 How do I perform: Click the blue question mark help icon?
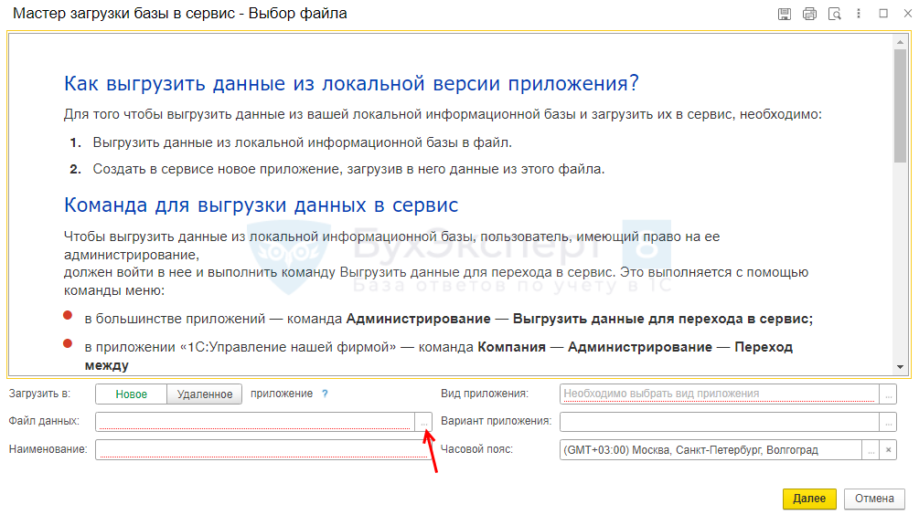[325, 394]
